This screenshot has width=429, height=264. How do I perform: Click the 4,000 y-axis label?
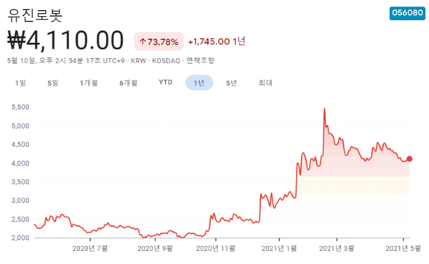[x=20, y=164]
